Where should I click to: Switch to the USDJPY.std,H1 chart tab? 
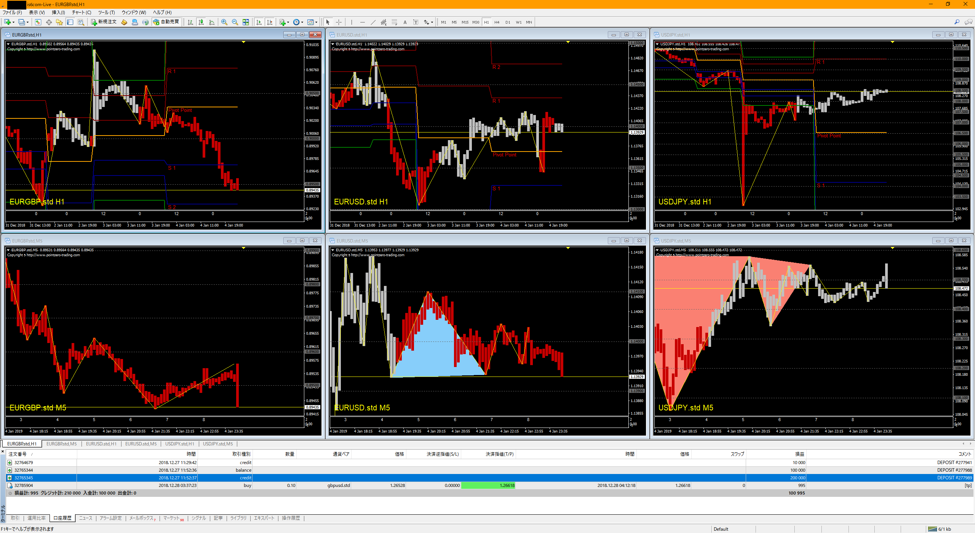coord(179,444)
